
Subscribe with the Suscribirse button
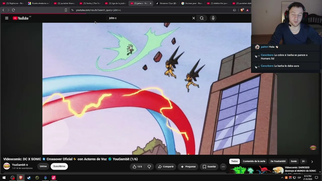click(59, 166)
